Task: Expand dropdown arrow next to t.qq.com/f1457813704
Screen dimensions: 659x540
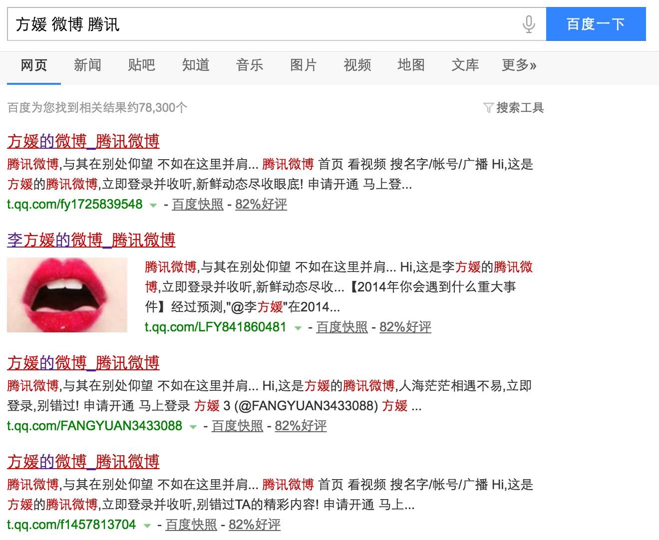Action: [x=147, y=526]
